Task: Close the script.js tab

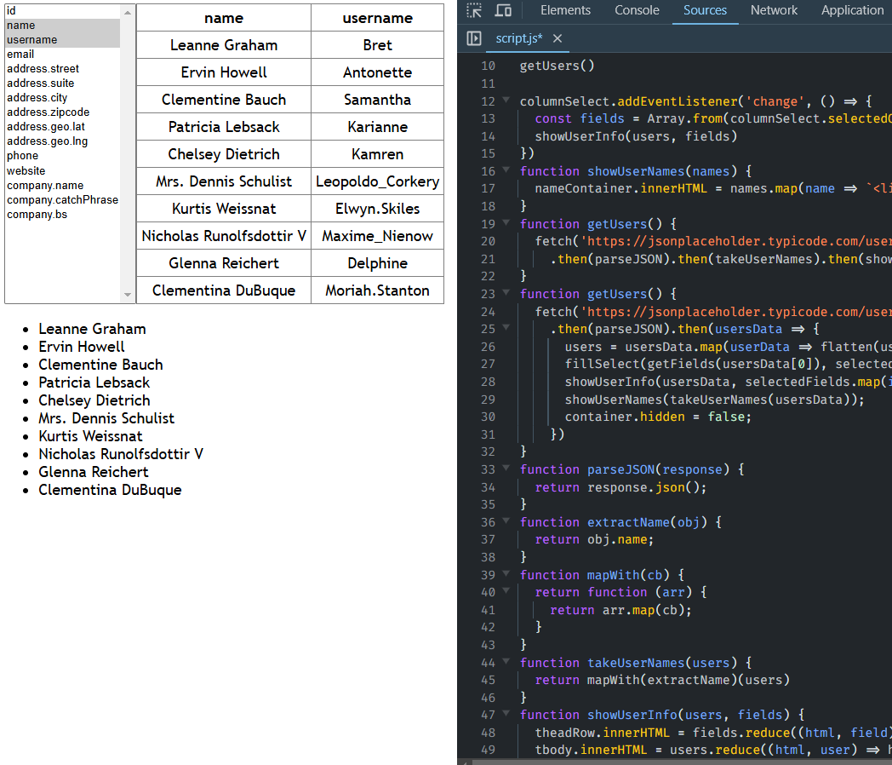Action: click(x=557, y=38)
